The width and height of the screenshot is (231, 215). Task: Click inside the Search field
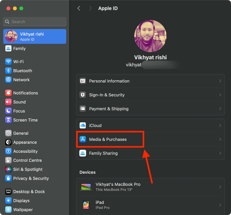34,21
